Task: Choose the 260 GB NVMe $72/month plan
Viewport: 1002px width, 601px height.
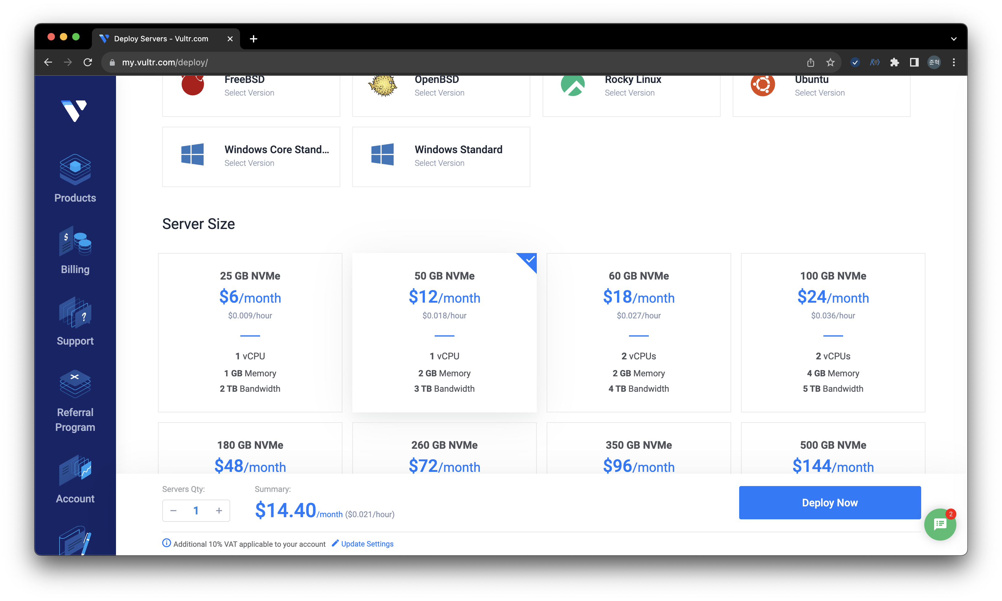Action: 444,448
